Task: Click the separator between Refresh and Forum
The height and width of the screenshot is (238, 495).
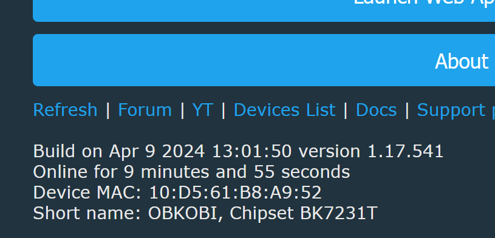Action: (x=108, y=110)
